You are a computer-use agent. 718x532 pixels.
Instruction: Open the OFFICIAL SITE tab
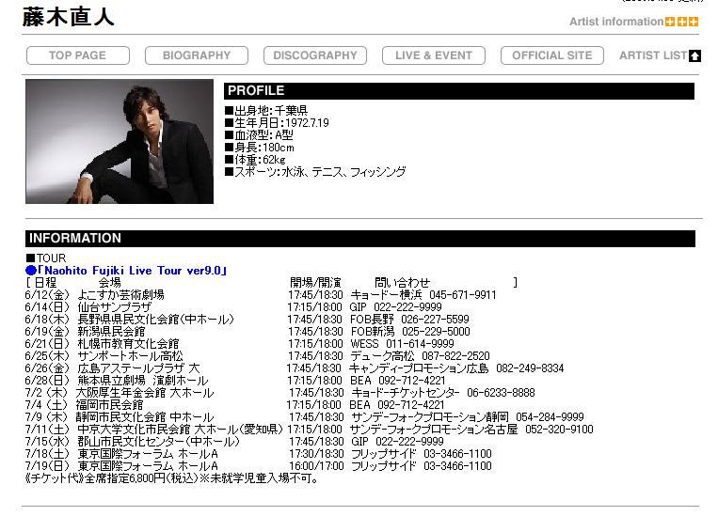(552, 55)
